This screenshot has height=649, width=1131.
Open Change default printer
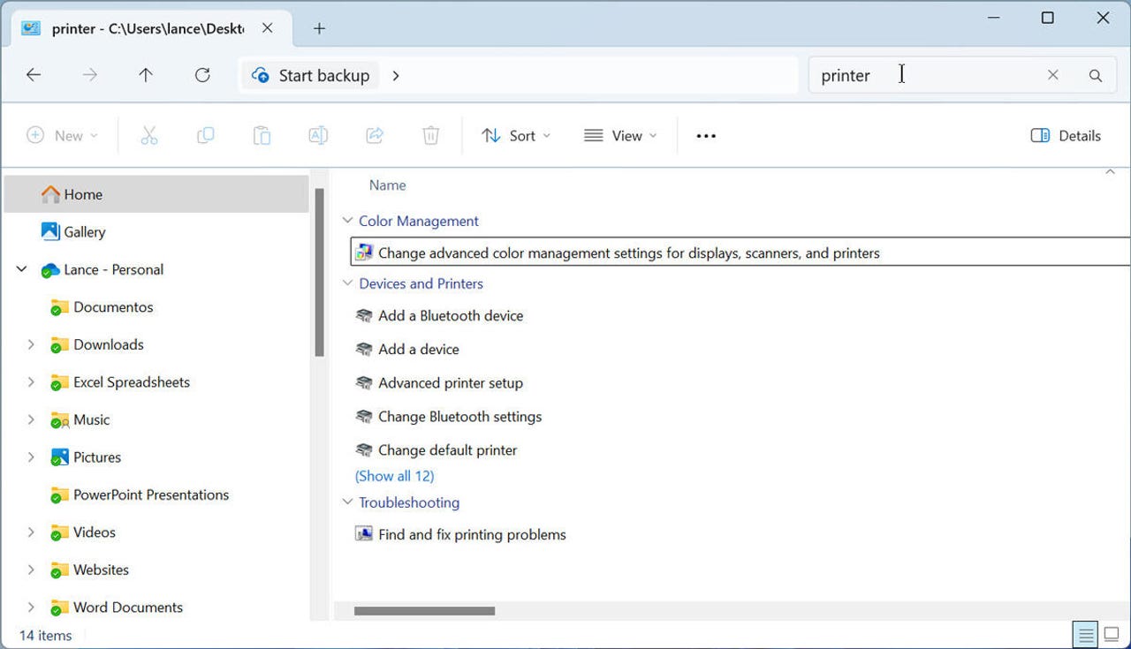(x=448, y=449)
